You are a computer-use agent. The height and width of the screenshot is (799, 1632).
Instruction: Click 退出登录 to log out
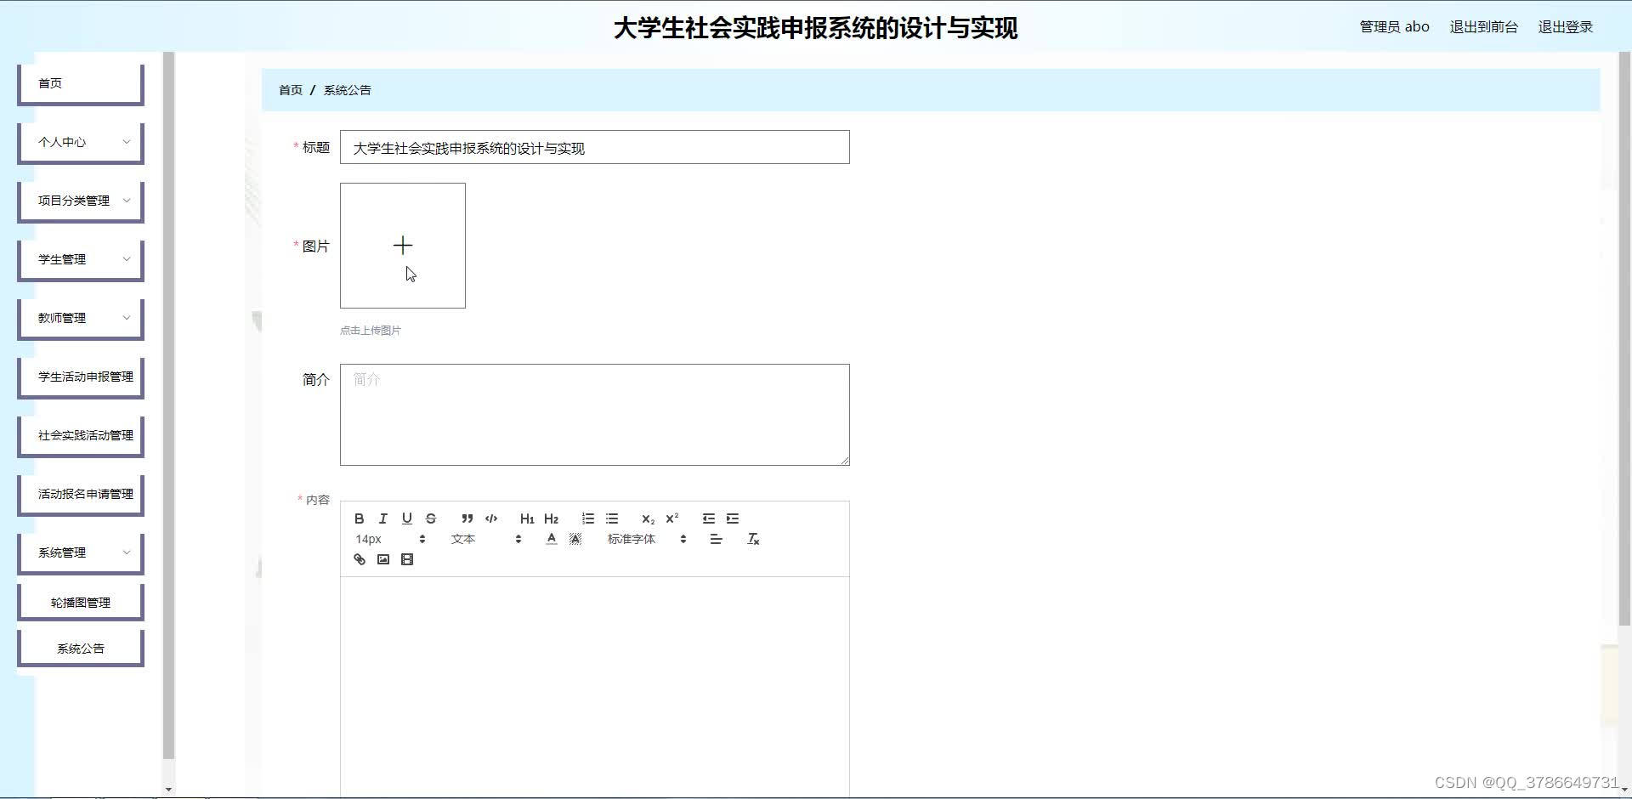point(1565,27)
